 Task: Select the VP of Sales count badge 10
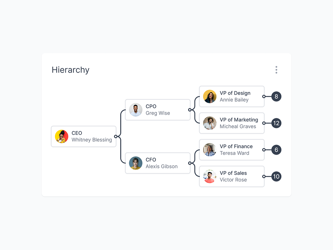(276, 176)
